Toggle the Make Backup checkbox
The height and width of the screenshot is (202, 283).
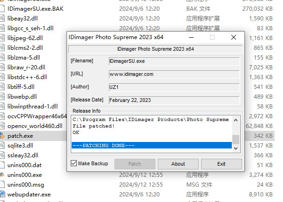pos(74,163)
